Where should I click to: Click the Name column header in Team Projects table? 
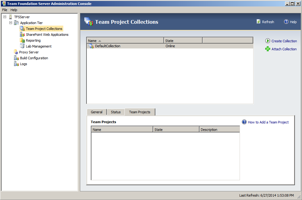(x=122, y=130)
